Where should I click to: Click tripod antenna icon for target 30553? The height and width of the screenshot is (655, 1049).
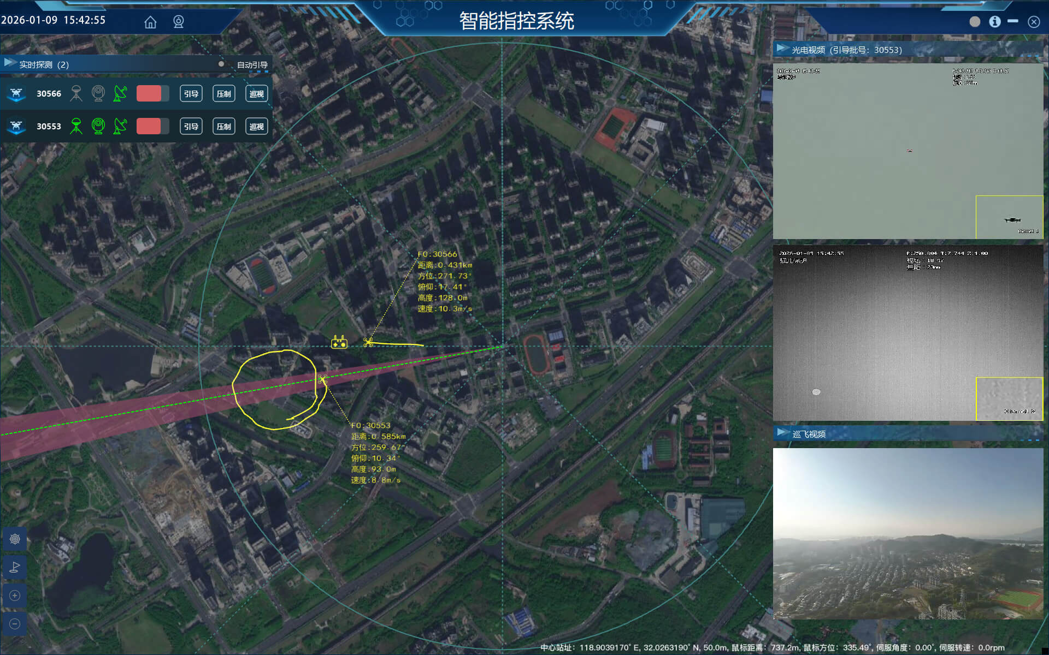point(76,126)
